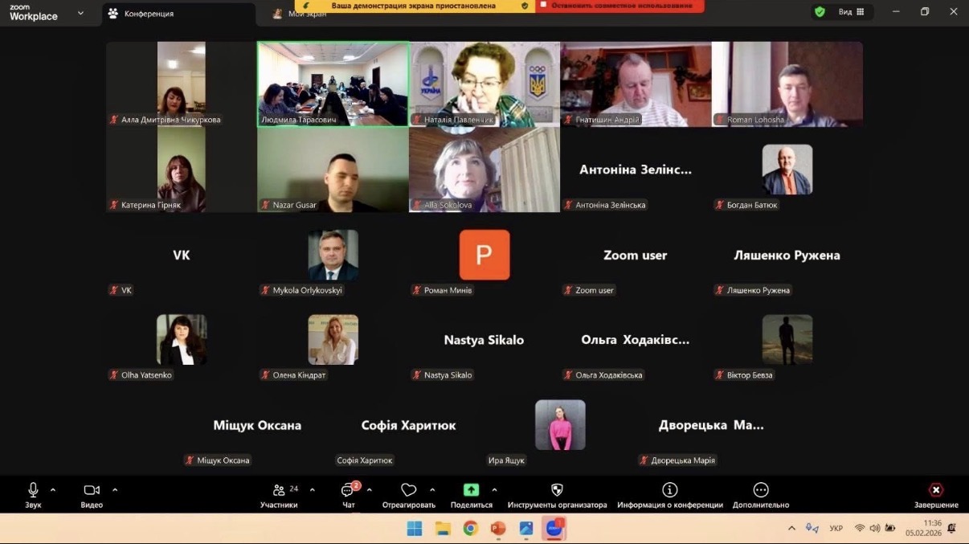Select Людмила Тарасович video thumbnail
This screenshot has width=969, height=544.
333,84
